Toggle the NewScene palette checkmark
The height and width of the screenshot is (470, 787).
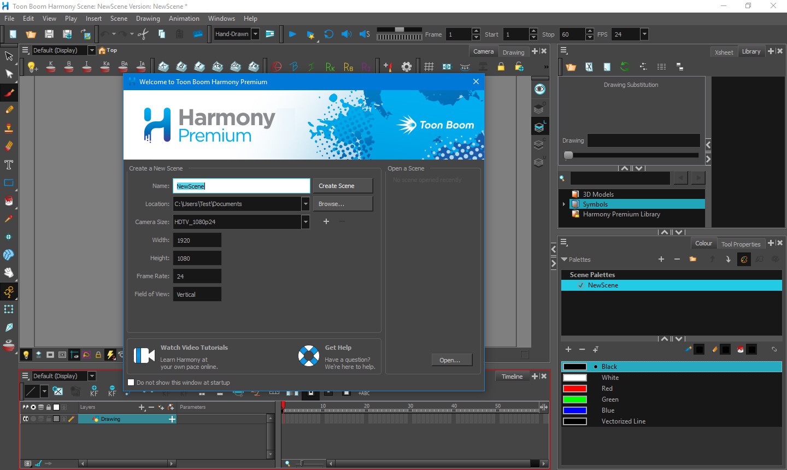(580, 285)
